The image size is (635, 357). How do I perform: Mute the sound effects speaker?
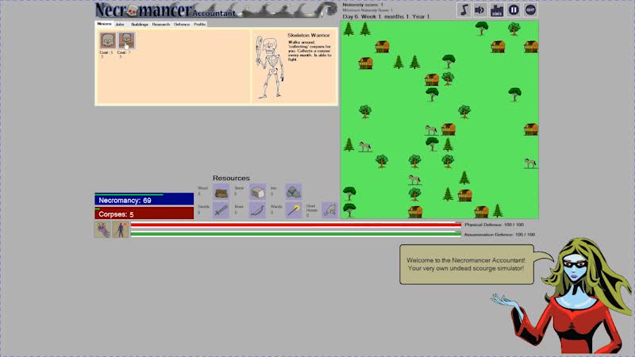point(479,10)
